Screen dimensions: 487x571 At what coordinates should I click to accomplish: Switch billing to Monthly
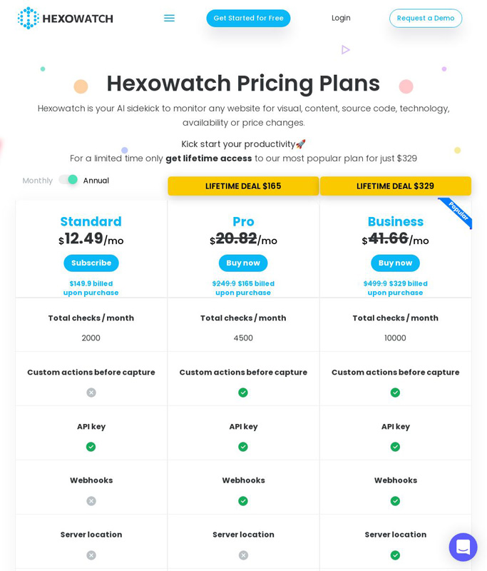coord(37,181)
